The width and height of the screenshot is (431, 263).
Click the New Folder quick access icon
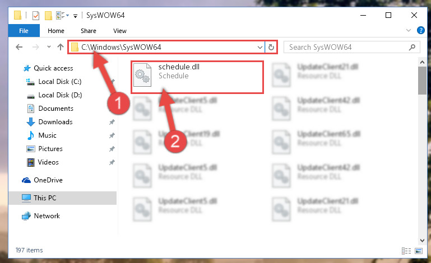click(48, 15)
